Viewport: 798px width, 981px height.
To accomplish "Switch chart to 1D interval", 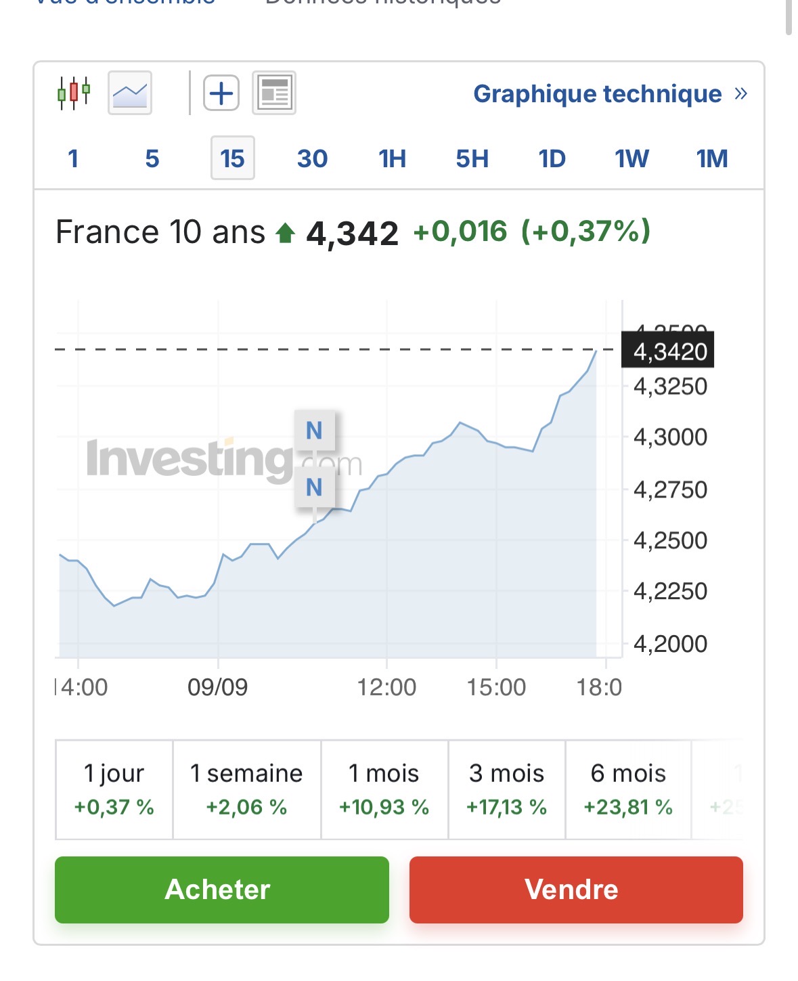I will coord(552,158).
